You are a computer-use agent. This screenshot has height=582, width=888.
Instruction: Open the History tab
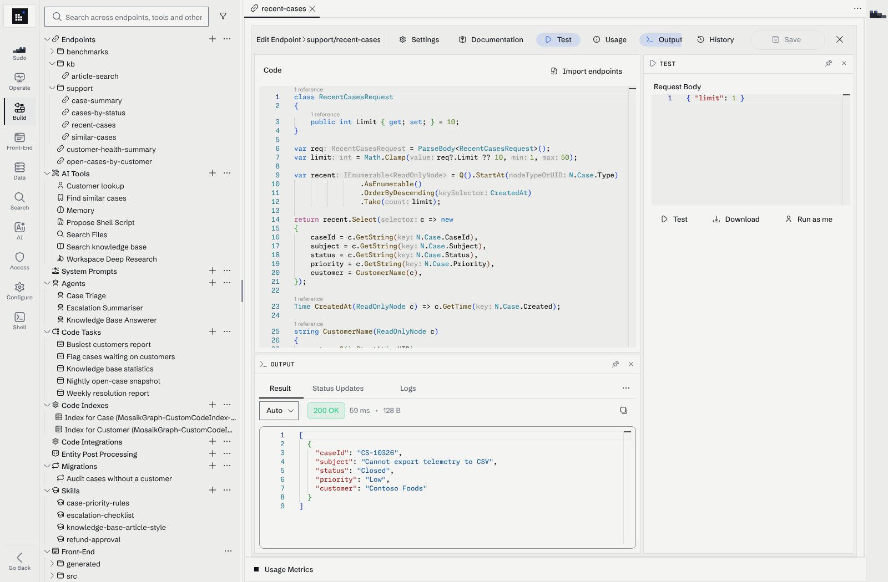click(x=715, y=39)
